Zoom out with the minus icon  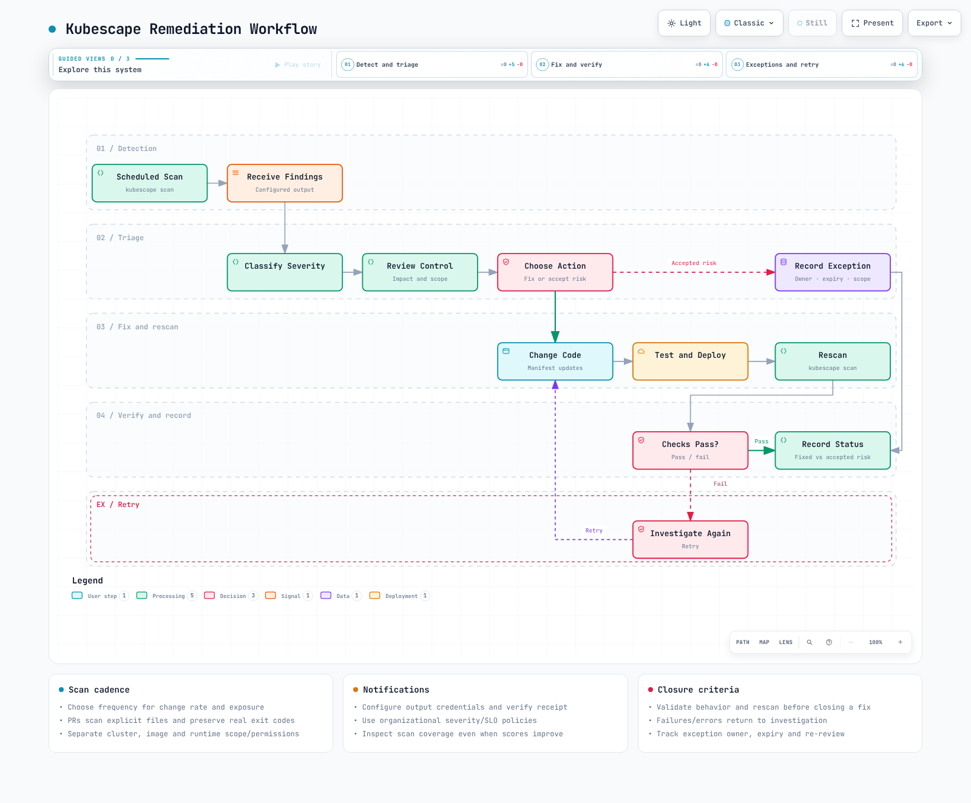pyautogui.click(x=851, y=642)
